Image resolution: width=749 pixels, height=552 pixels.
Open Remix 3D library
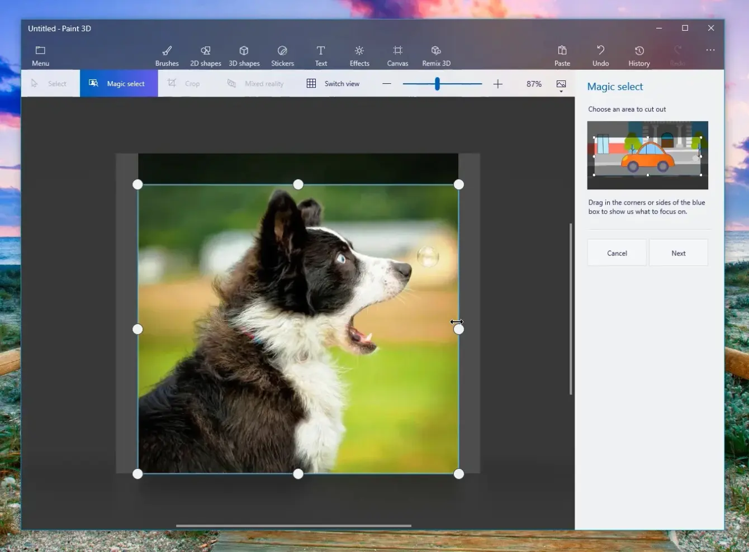click(x=436, y=56)
